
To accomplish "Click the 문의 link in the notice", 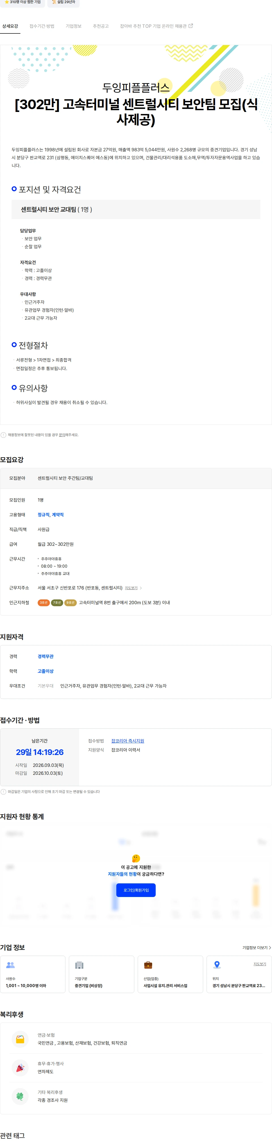I will pos(62,434).
